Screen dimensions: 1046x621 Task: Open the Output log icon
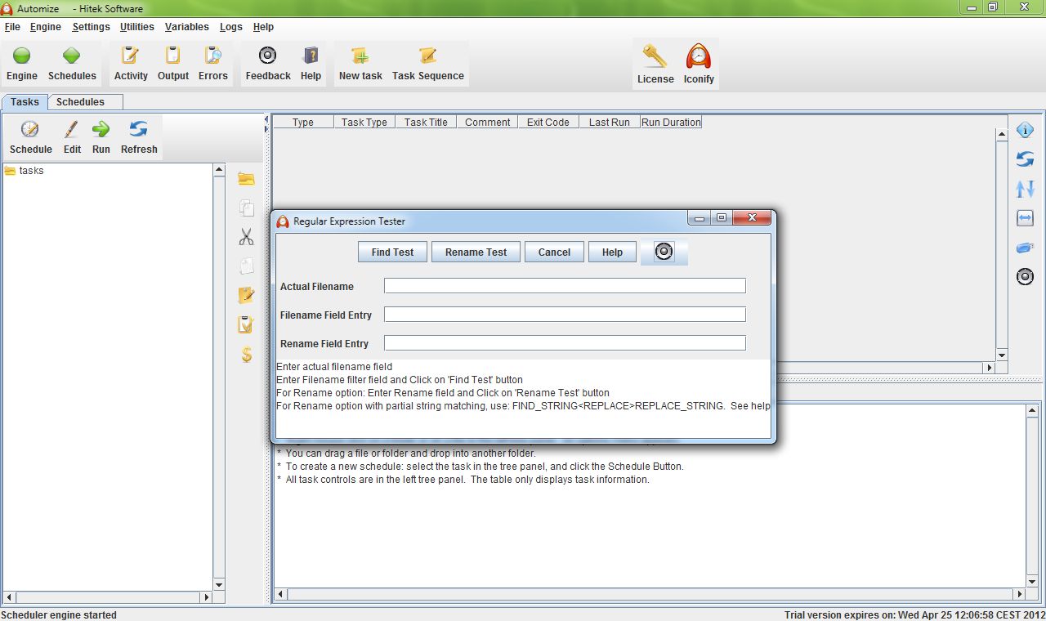(173, 64)
